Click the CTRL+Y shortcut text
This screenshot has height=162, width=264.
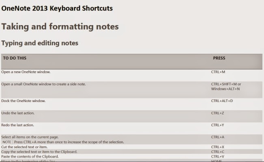[x=218, y=125]
